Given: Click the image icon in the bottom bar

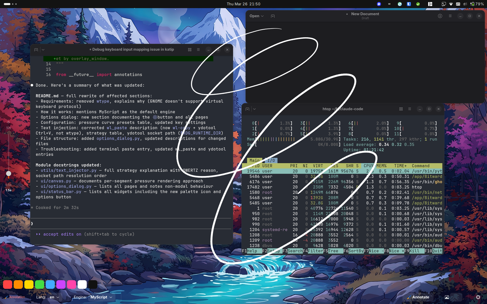Looking at the screenshot, I should [x=447, y=297].
